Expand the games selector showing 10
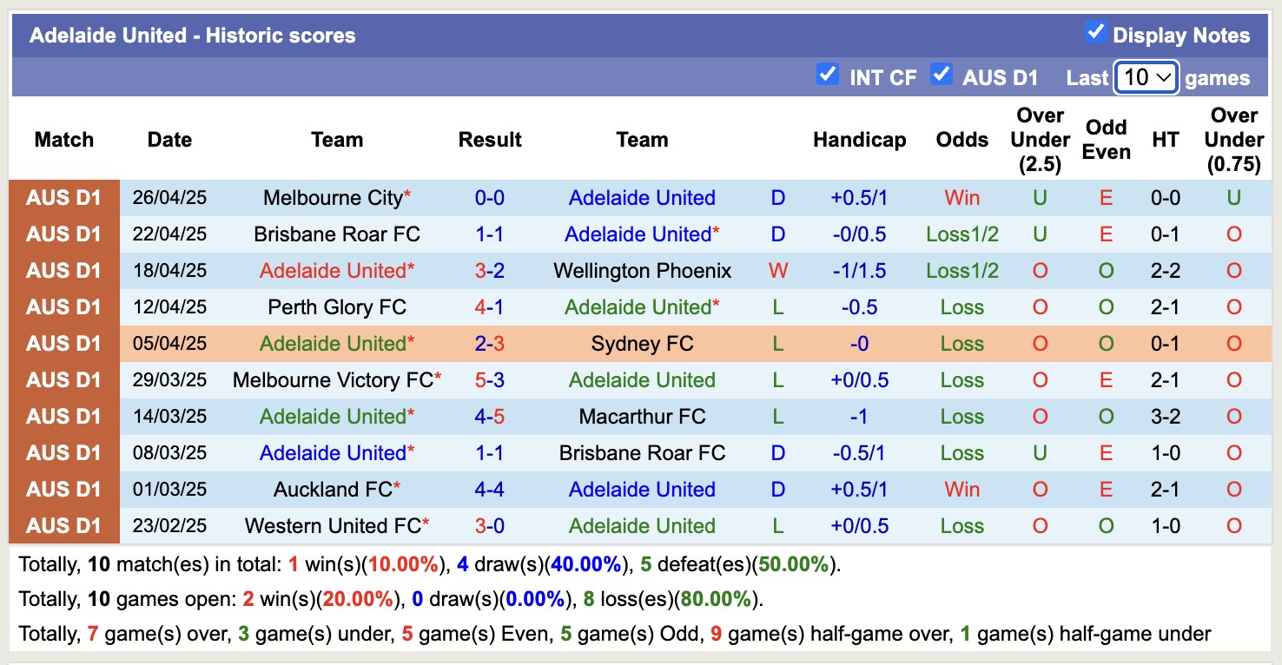Viewport: 1282px width, 665px height. [x=1146, y=77]
